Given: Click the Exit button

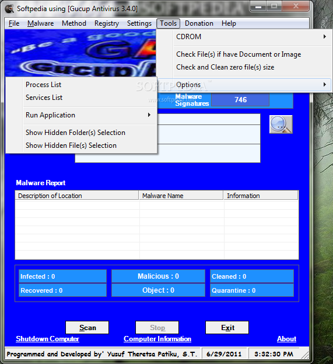Looking at the screenshot, I should coord(227,328).
